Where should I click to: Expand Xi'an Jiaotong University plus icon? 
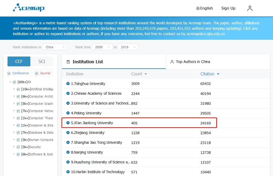[x=68, y=123]
